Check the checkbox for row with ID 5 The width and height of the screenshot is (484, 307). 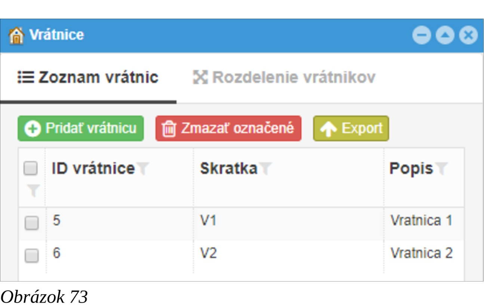point(31,223)
